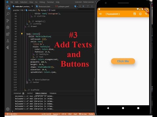157x117 pixels.
Task: Click the up arrow icon in debug toolbar
Action: point(92,6)
